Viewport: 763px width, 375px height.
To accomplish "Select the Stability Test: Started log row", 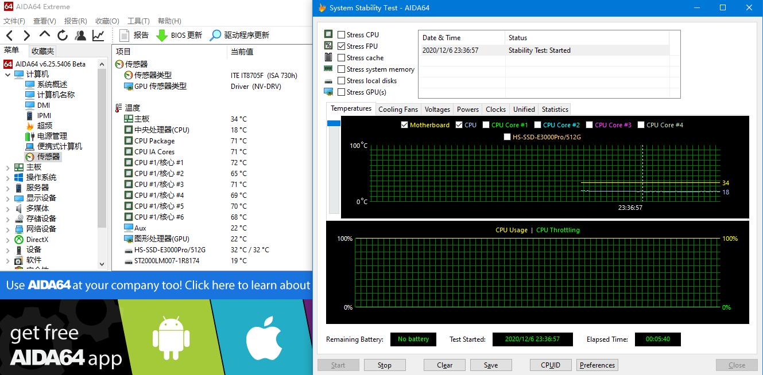I will [x=545, y=50].
